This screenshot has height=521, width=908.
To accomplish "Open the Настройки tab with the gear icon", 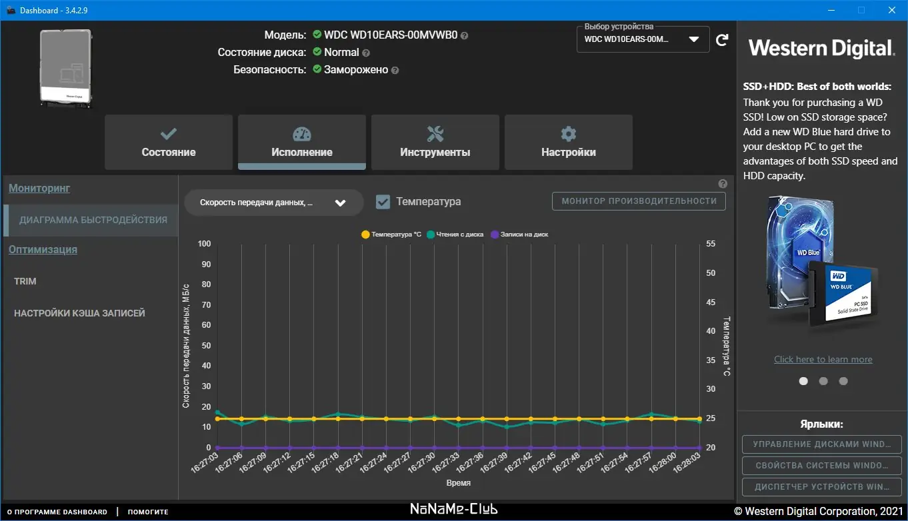I will [569, 142].
